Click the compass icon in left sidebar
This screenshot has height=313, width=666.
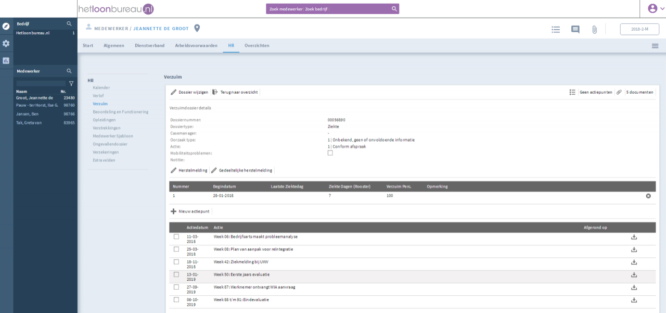point(6,26)
